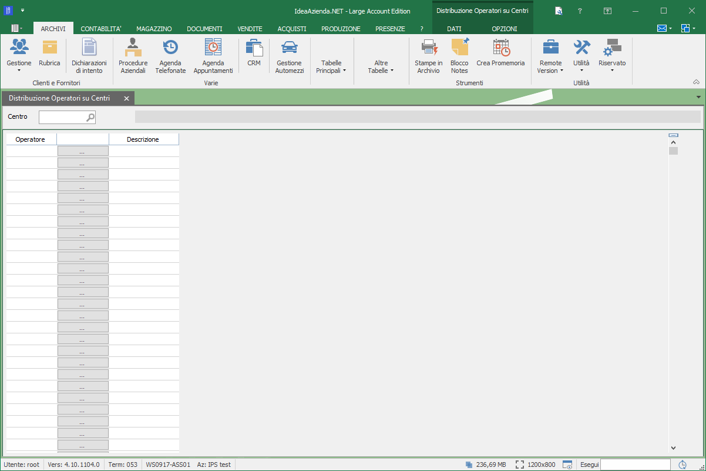Viewport: 706px width, 471px height.
Task: Close the Distribuzione Operatori su Centri tab
Action: tap(126, 98)
